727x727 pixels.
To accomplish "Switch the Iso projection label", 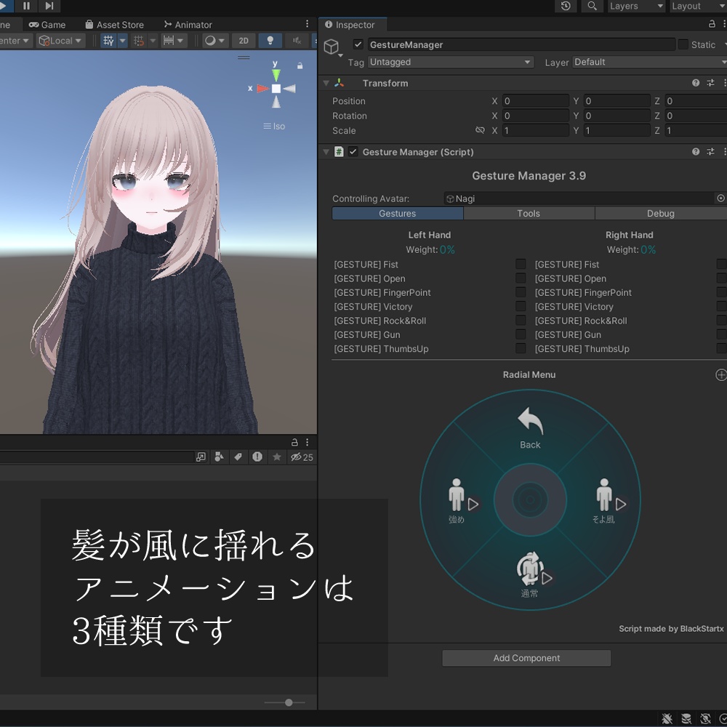I will click(x=274, y=126).
